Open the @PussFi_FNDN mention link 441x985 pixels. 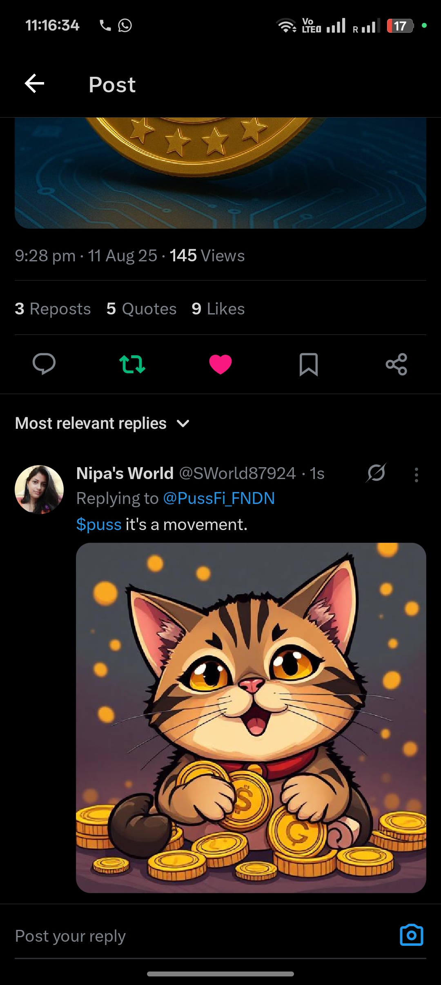point(219,499)
